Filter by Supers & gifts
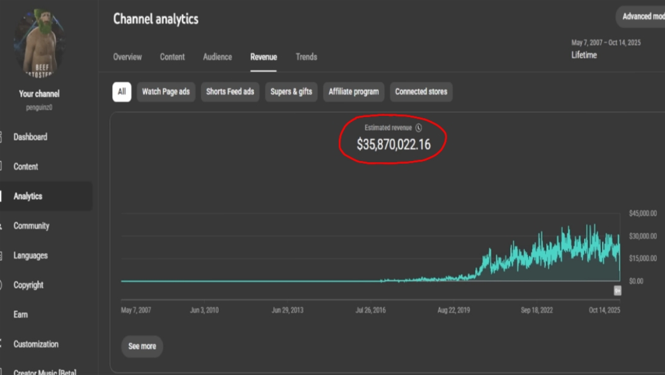Screen dimensions: 665x375 tap(291, 92)
